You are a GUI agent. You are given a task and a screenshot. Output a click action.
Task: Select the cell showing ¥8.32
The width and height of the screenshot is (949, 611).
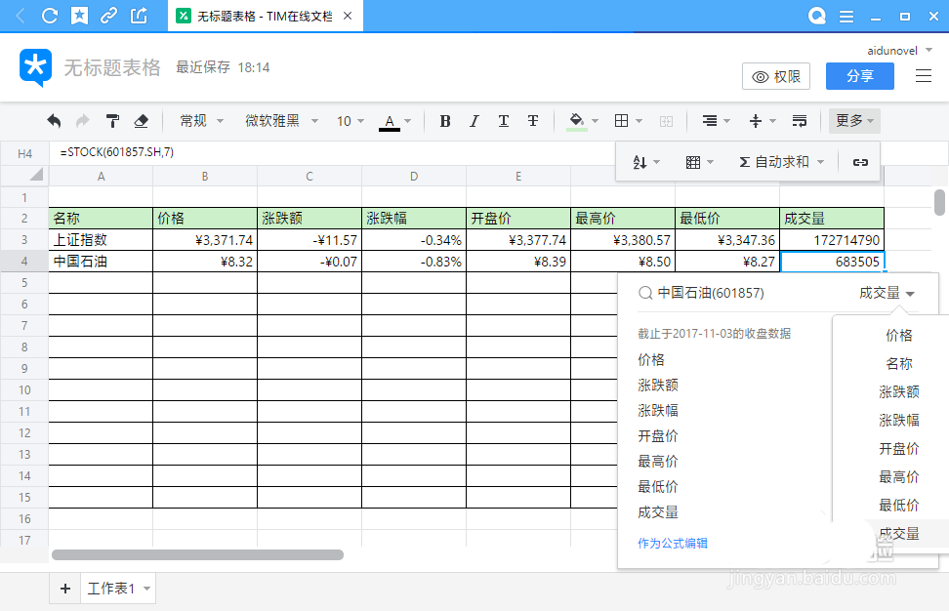(x=205, y=262)
